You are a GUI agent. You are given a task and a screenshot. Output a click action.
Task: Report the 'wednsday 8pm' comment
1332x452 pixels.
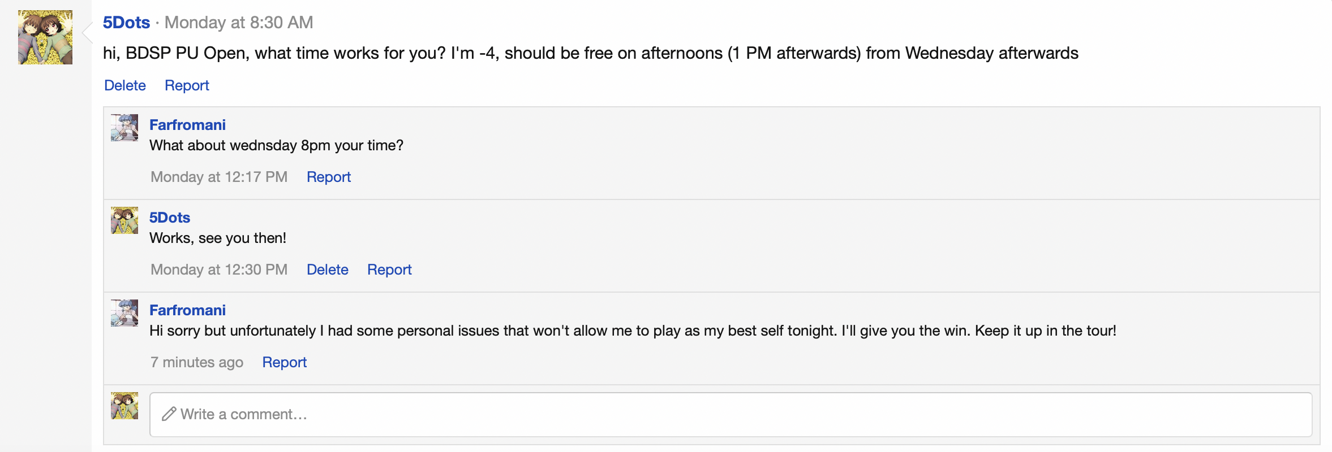click(329, 177)
